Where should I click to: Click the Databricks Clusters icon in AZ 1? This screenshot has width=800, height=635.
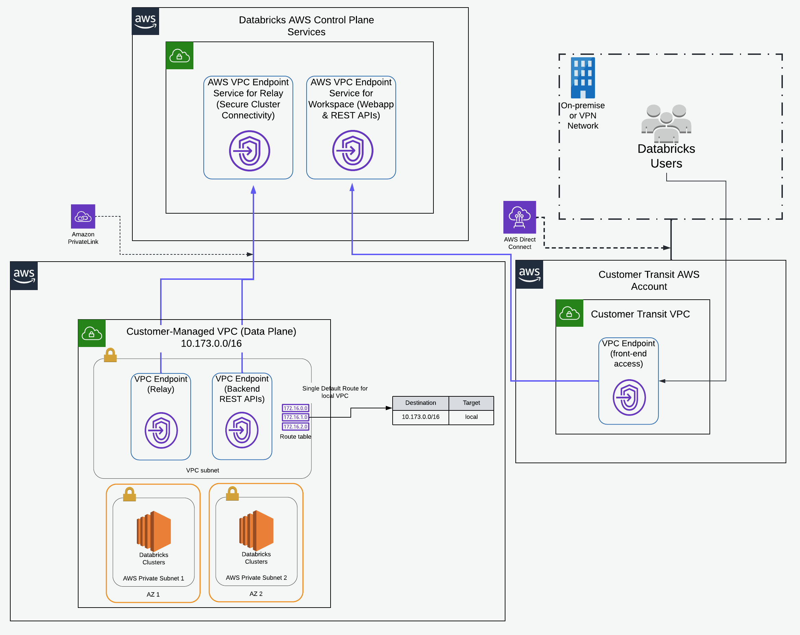pyautogui.click(x=154, y=531)
